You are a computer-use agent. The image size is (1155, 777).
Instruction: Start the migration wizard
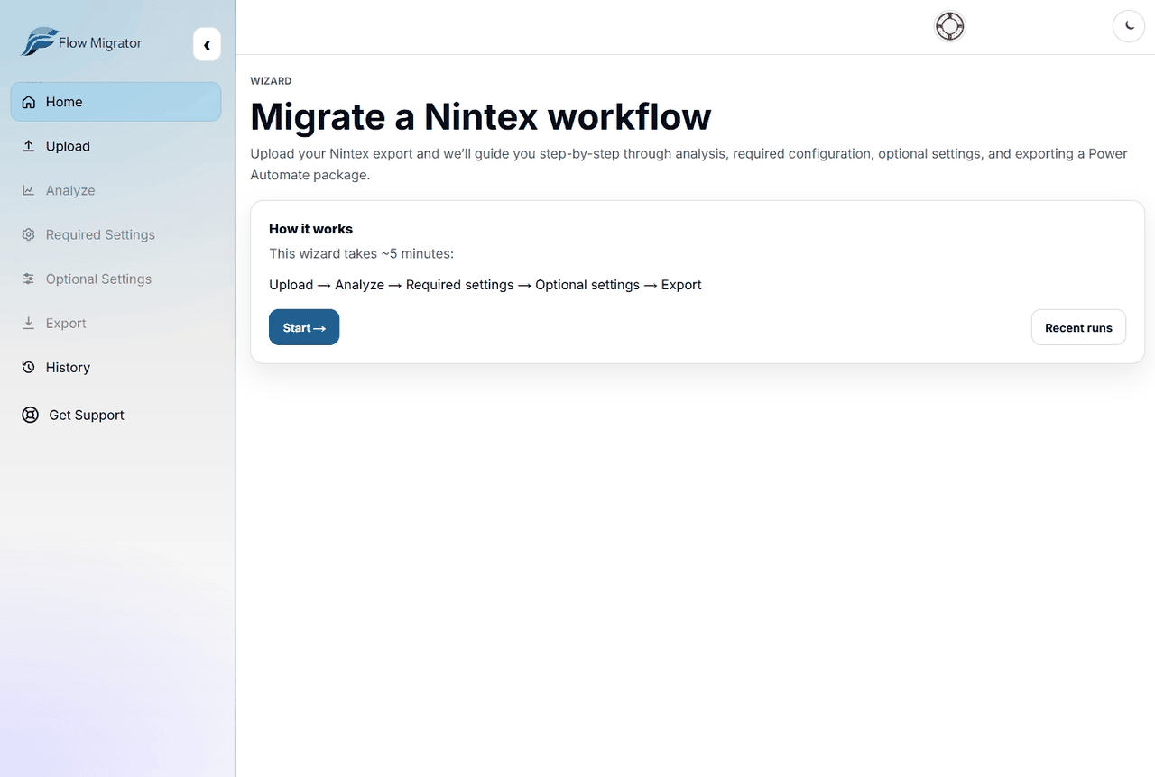click(304, 327)
